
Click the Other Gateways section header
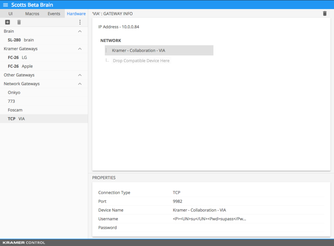coord(44,75)
